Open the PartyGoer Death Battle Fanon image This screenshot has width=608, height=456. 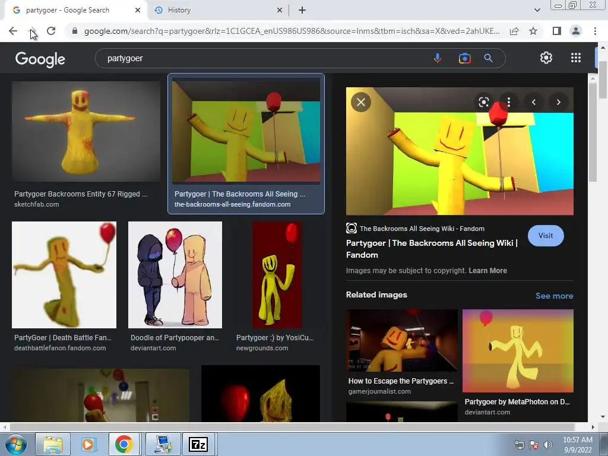coord(64,275)
